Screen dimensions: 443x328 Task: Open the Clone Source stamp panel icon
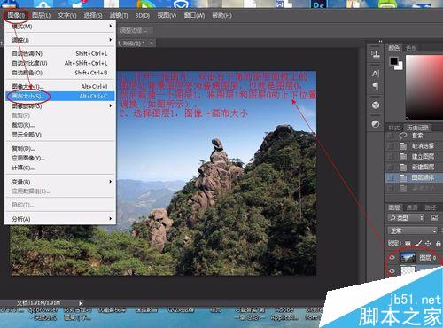tap(376, 54)
